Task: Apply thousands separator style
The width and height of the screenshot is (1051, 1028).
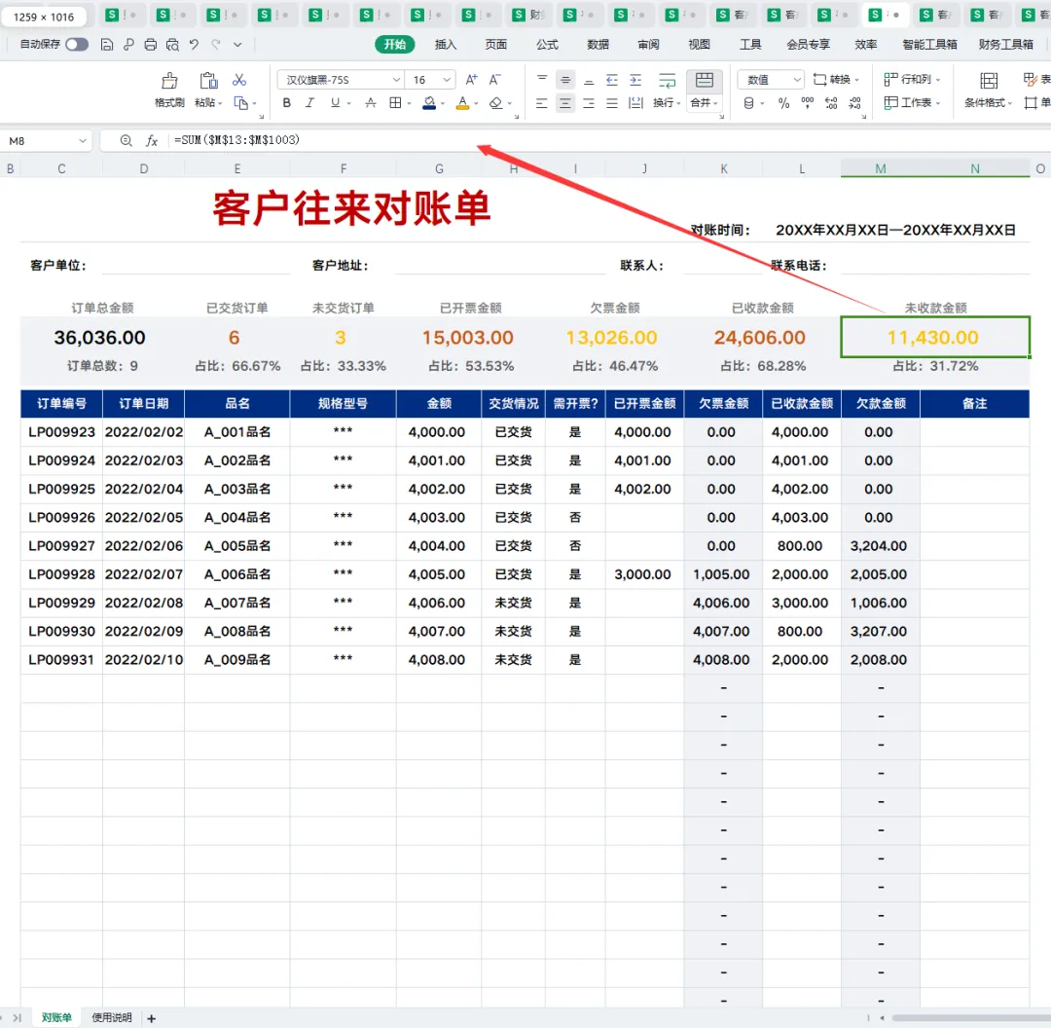Action: (x=808, y=102)
